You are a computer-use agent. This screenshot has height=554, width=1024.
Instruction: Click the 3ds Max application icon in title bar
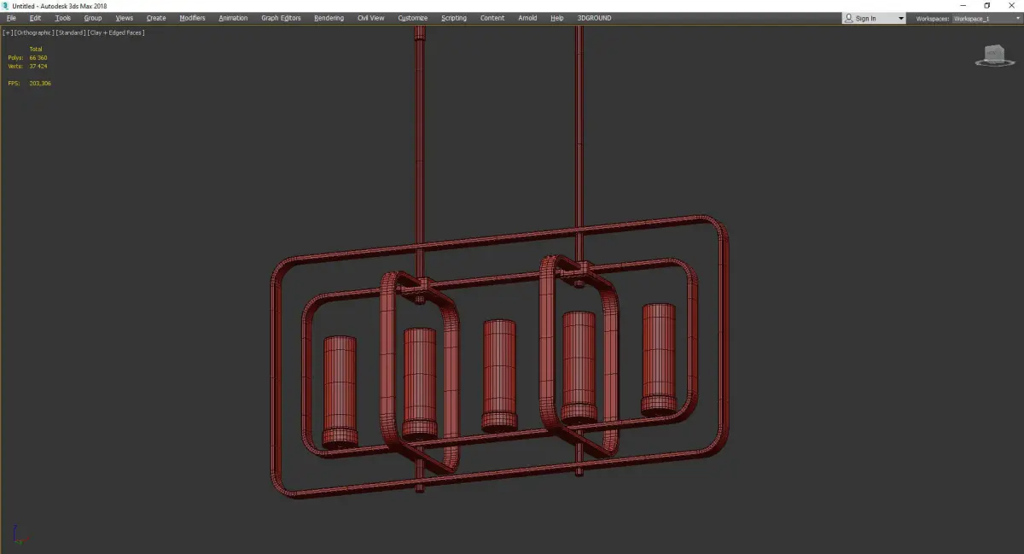point(6,5)
